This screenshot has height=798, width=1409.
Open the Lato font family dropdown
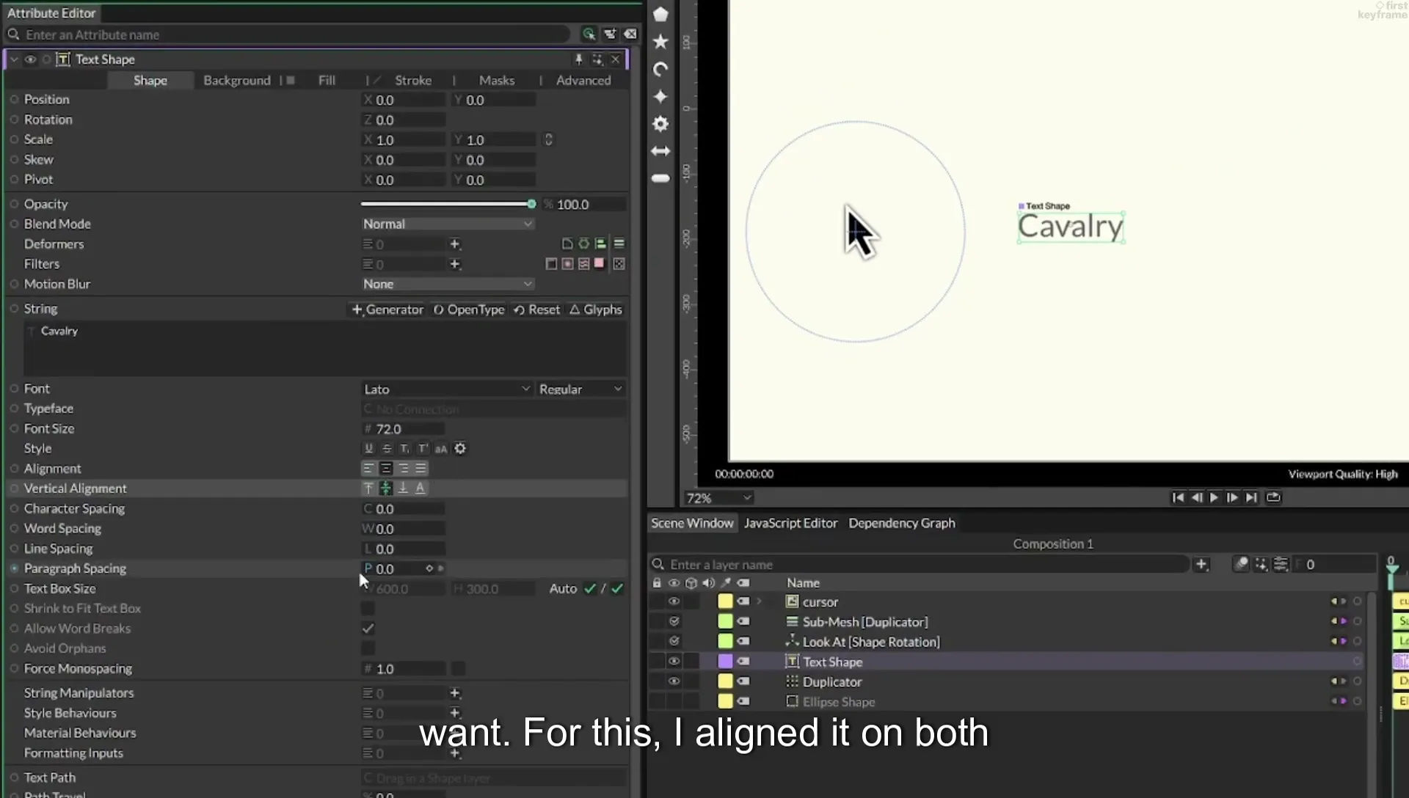pyautogui.click(x=446, y=389)
